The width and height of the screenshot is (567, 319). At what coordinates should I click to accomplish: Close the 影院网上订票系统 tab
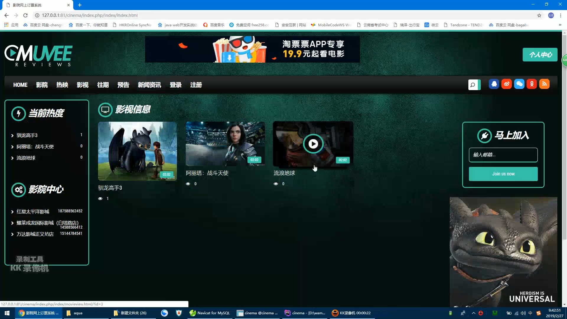tap(68, 5)
